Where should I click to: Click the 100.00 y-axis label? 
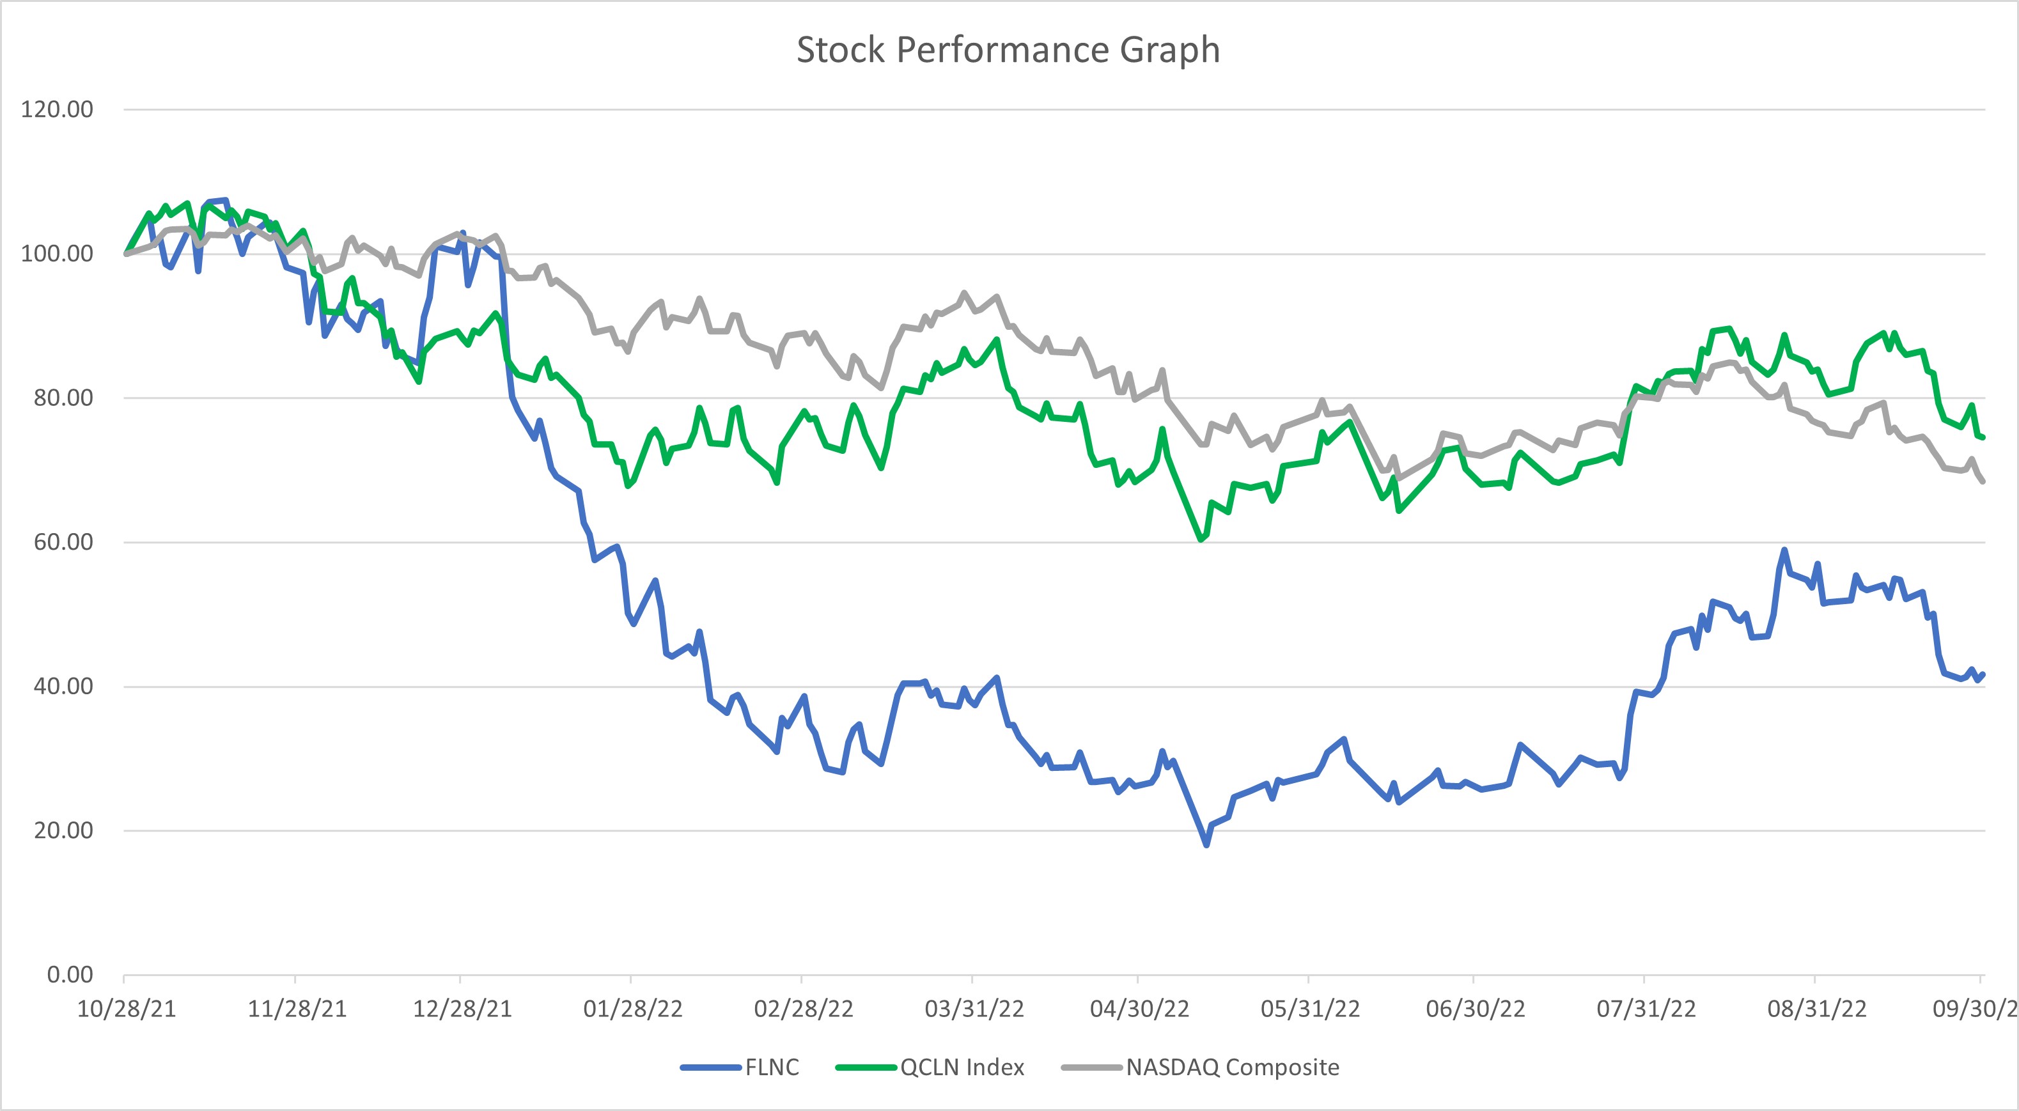(x=56, y=253)
